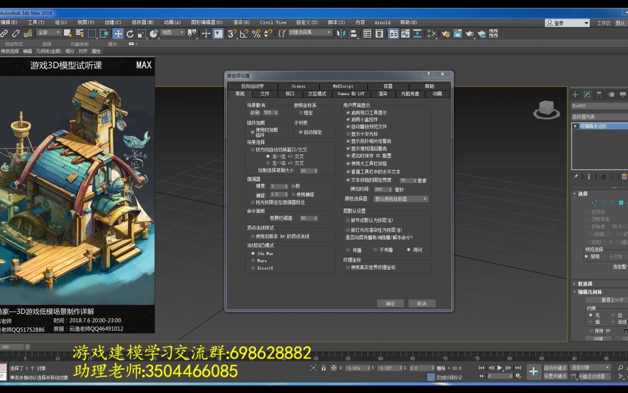Viewport: 628px width, 393px height.
Task: Click the preferences dialog help question mark
Action: (x=428, y=74)
